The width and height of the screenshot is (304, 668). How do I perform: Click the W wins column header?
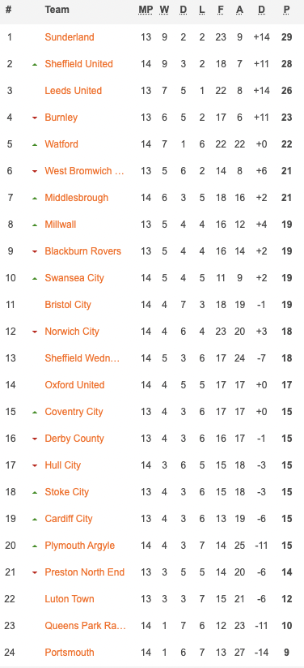coord(165,10)
